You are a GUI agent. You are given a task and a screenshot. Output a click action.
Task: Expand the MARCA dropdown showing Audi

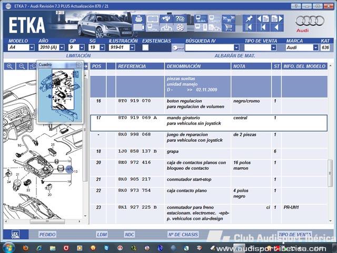tap(315, 47)
